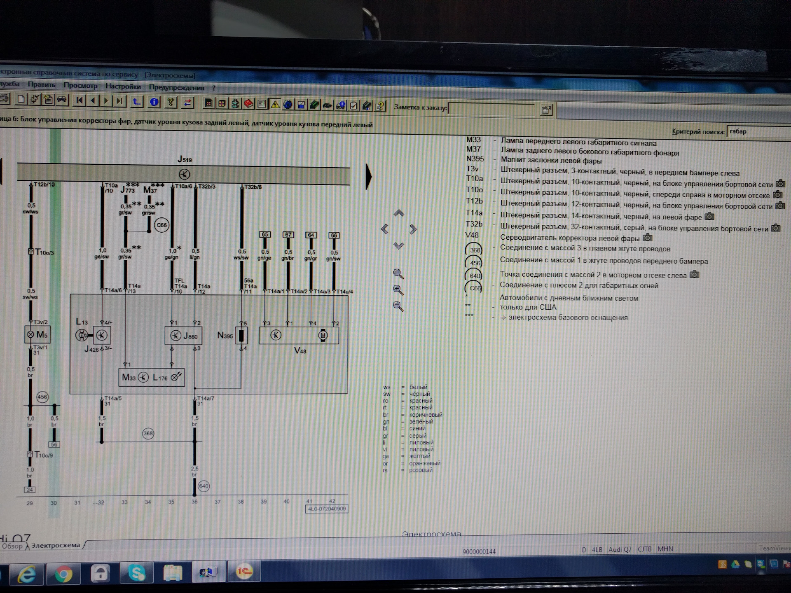The image size is (791, 593).
Task: Switch to the Электросхема tab
Action: click(56, 545)
